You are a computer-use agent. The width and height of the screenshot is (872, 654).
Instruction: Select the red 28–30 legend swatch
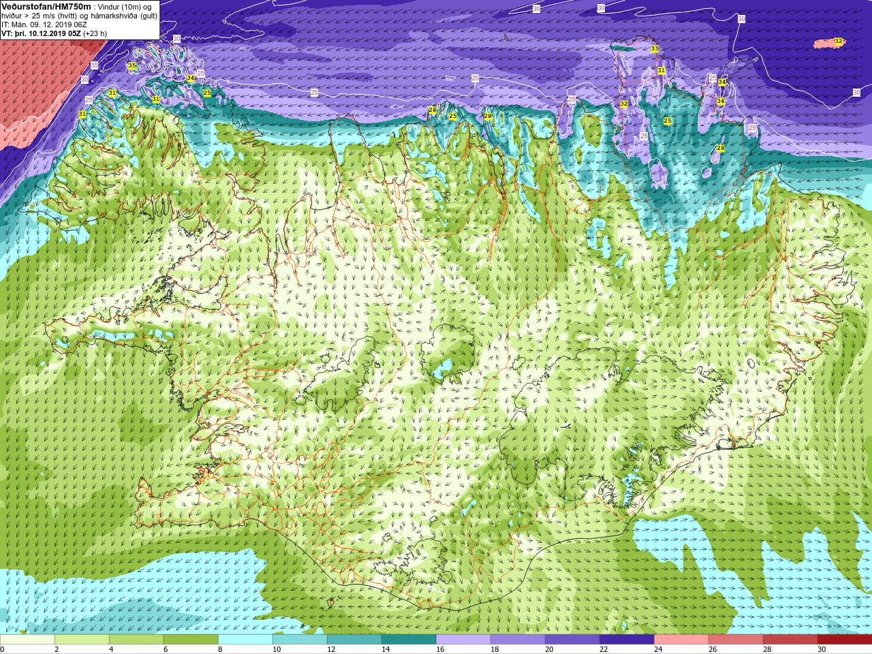tap(790, 640)
